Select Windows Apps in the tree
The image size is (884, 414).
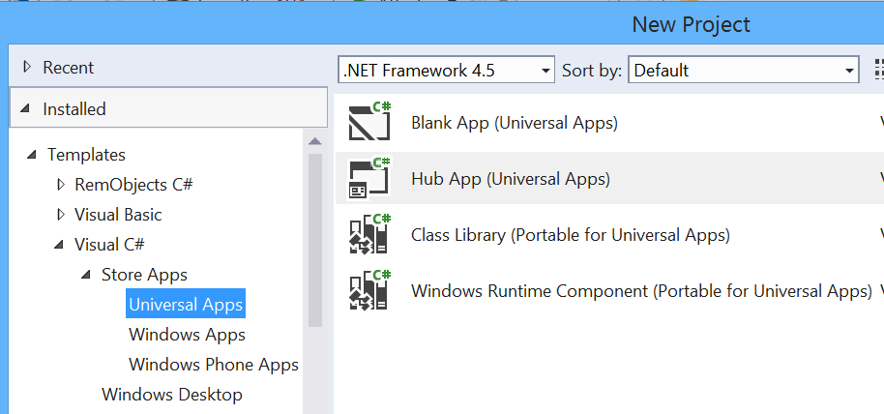click(x=187, y=335)
